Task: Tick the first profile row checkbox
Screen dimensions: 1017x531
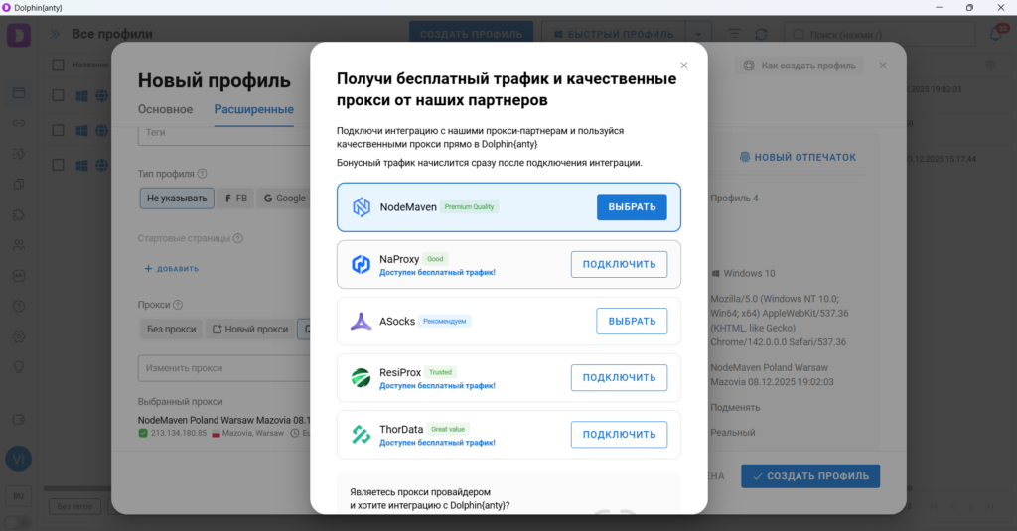Action: [x=59, y=95]
